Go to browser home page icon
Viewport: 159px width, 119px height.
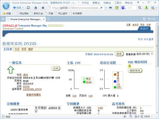36,8
